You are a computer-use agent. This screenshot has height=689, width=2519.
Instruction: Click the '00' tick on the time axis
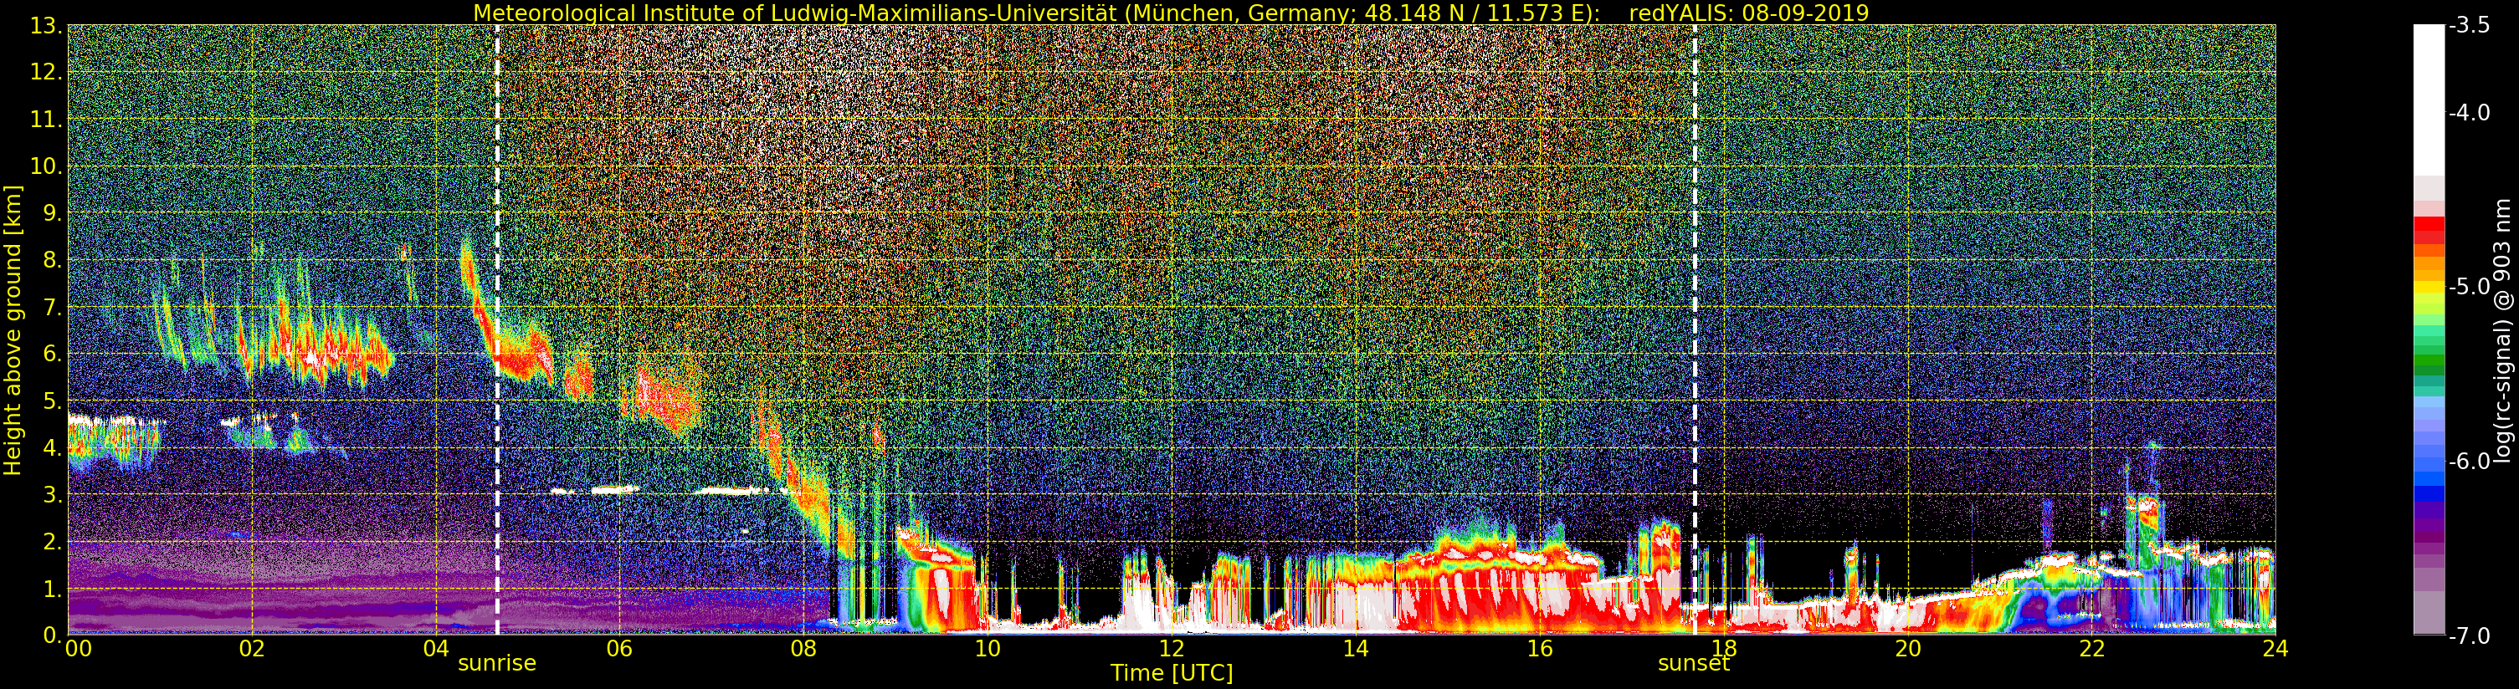pyautogui.click(x=78, y=649)
